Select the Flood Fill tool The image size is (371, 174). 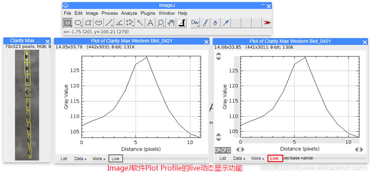pos(216,23)
